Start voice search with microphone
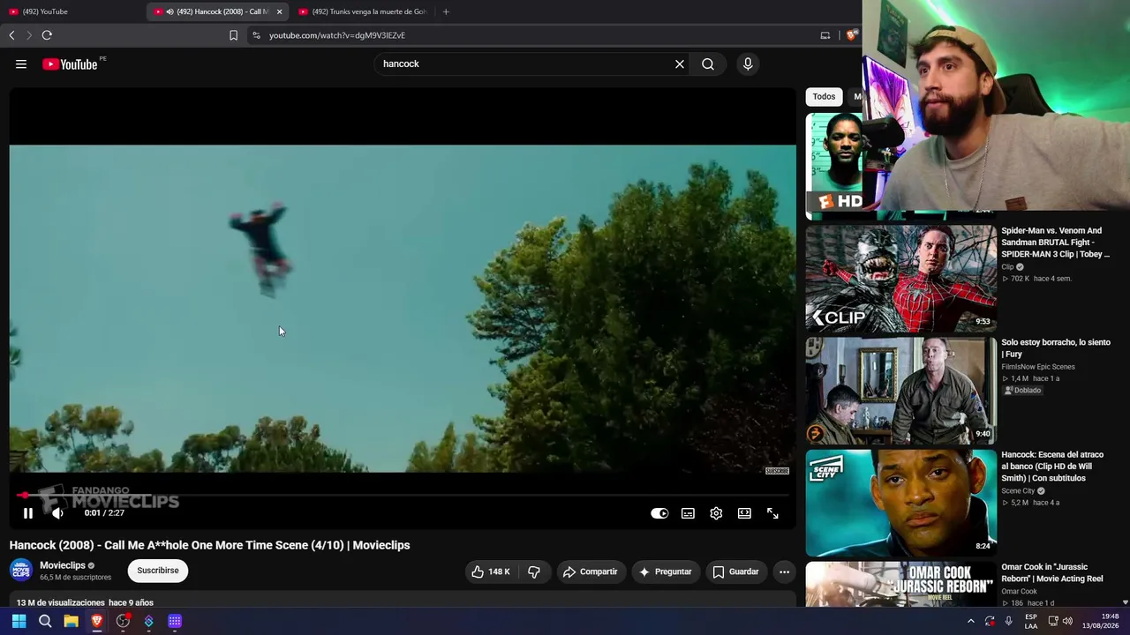1130x635 pixels. coord(748,63)
